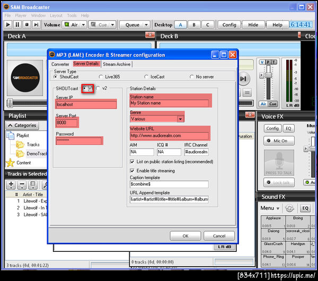
Task: Collapse the Categories expander in Playlist
Action: coord(22,125)
